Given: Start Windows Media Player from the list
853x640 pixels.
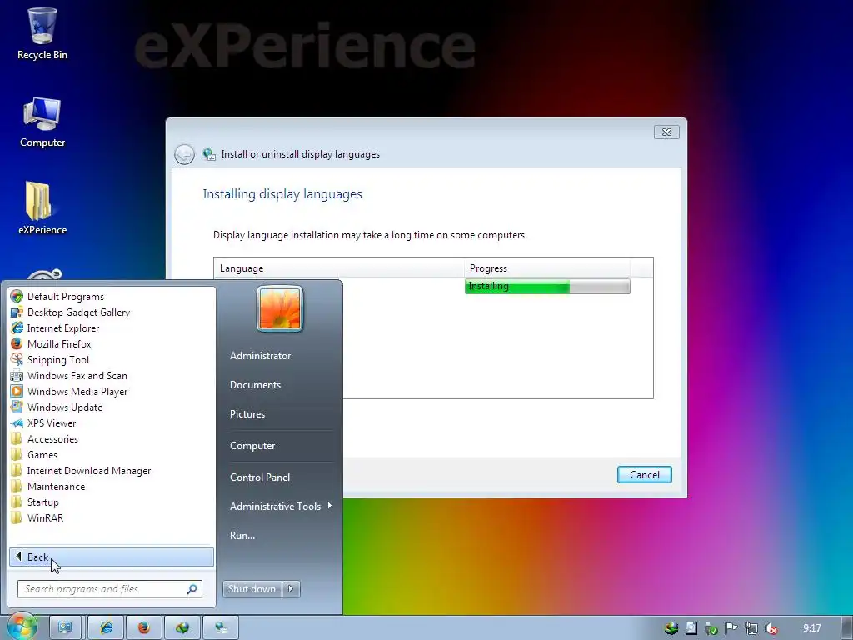Looking at the screenshot, I should pos(77,392).
